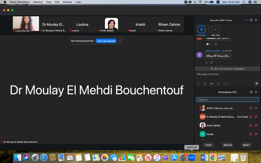Image resolution: width=261 pixels, height=163 pixels.
Task: Open Notification Center in menu bar
Action: tap(255, 2)
